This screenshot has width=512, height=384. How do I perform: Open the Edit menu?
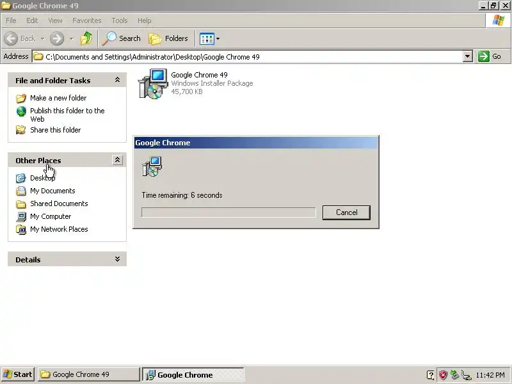point(32,20)
